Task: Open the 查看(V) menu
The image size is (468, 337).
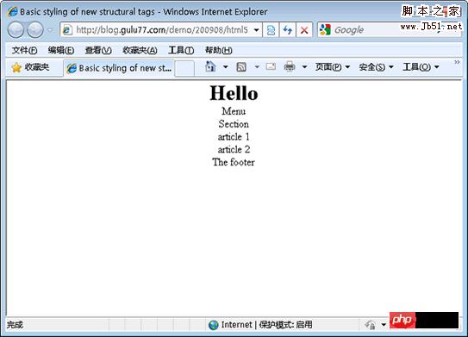Action: click(x=98, y=50)
